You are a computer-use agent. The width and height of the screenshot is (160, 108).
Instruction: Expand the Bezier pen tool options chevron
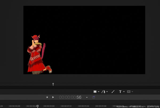coord(107,91)
